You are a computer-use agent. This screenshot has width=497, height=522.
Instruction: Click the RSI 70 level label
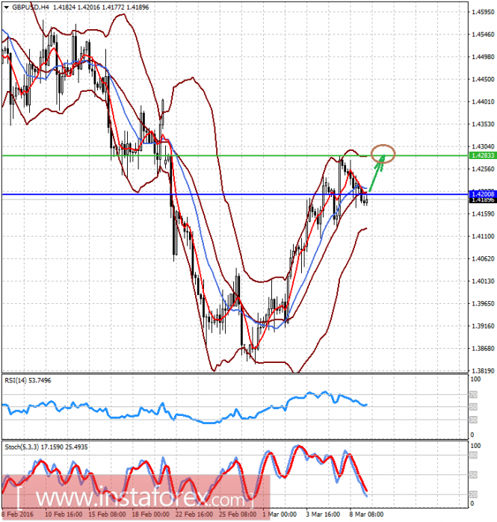click(473, 395)
